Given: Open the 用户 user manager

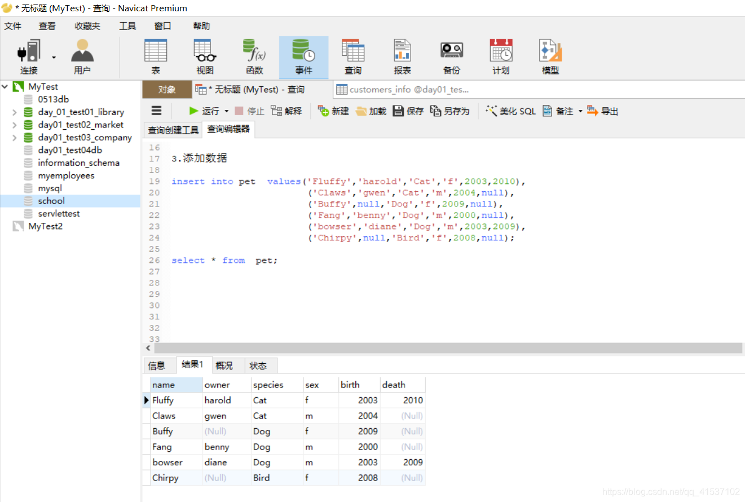Looking at the screenshot, I should coord(82,58).
